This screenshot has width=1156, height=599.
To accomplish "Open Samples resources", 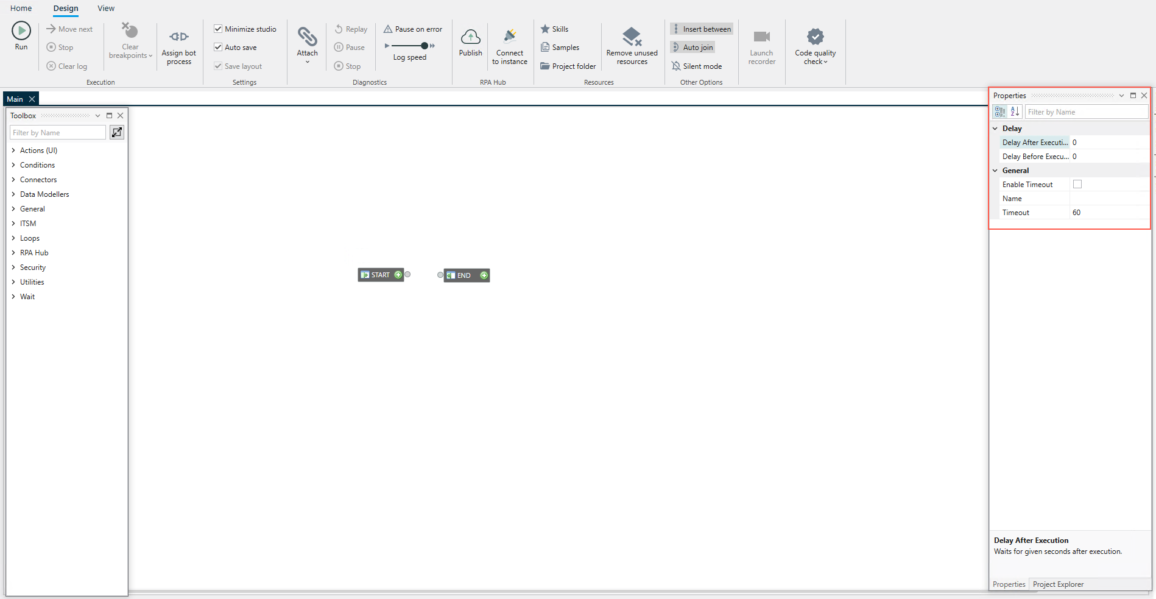I will [x=560, y=48].
